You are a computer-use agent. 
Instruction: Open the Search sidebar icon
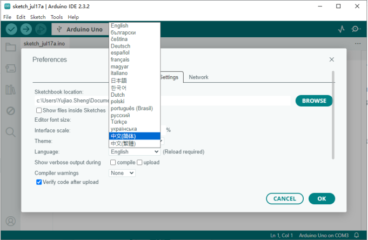tap(11, 132)
